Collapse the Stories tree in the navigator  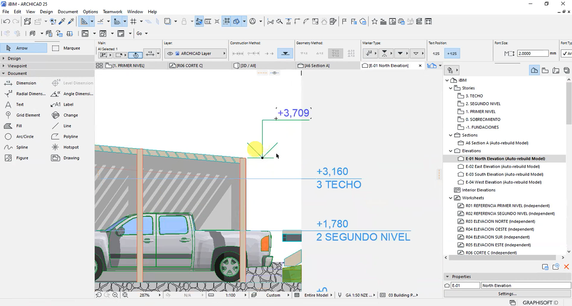451,88
